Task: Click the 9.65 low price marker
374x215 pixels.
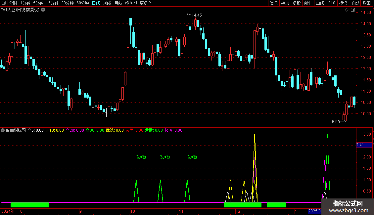Action: pyautogui.click(x=336, y=122)
